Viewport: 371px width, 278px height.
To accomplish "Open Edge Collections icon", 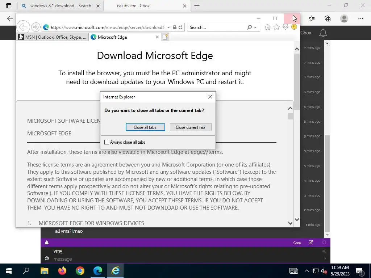I will (x=328, y=18).
